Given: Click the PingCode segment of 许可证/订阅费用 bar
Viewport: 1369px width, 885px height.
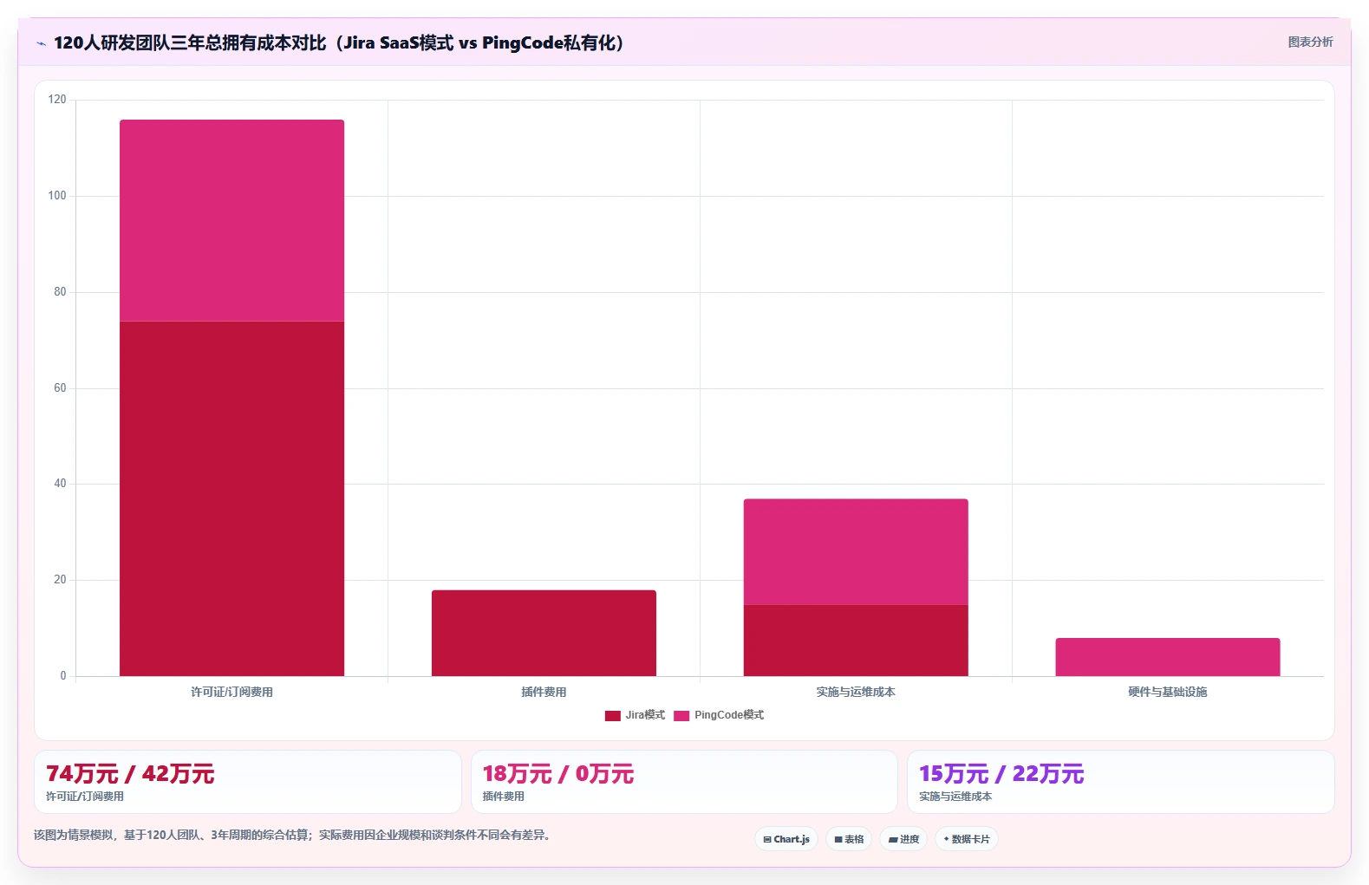Looking at the screenshot, I should coord(231,220).
